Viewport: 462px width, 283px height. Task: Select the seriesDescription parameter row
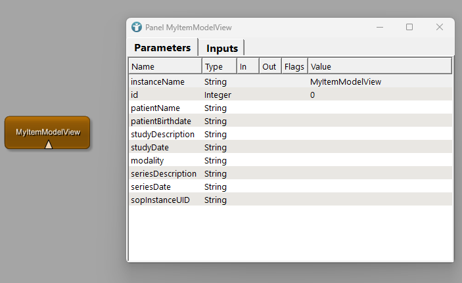pyautogui.click(x=164, y=173)
